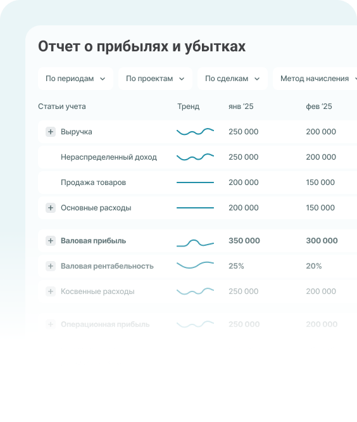Click Основные расходы February value 150 000
The image size is (357, 422).
(x=320, y=207)
